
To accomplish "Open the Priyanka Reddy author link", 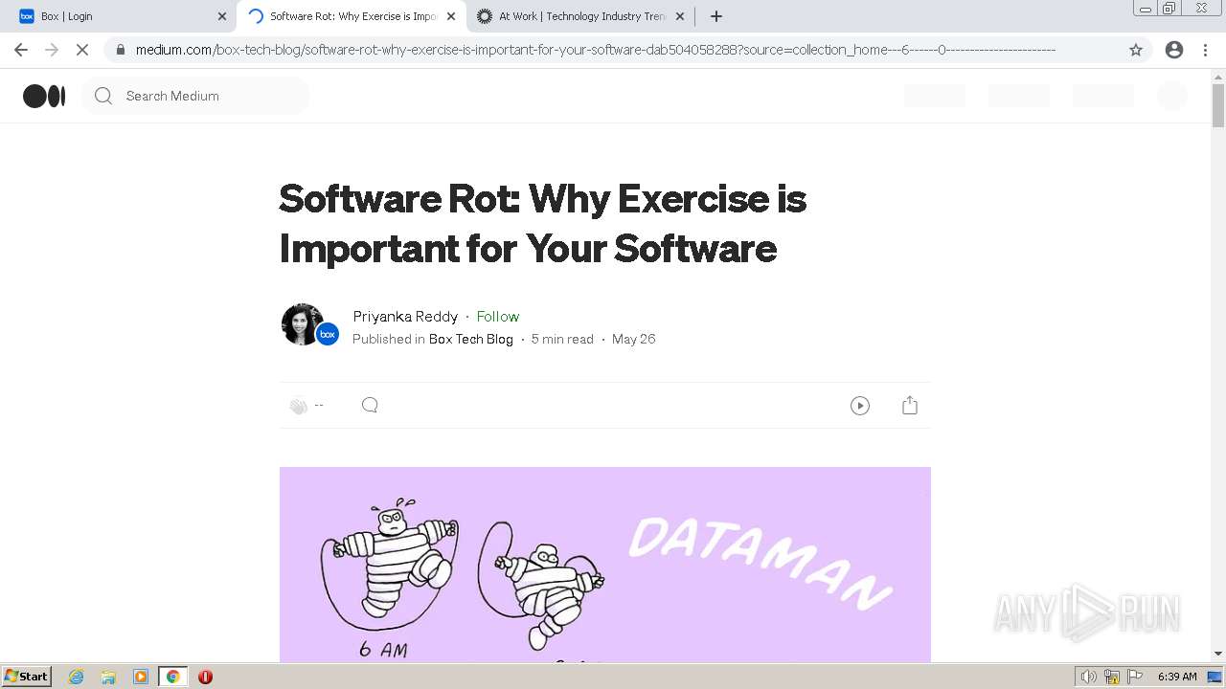I will tap(405, 317).
